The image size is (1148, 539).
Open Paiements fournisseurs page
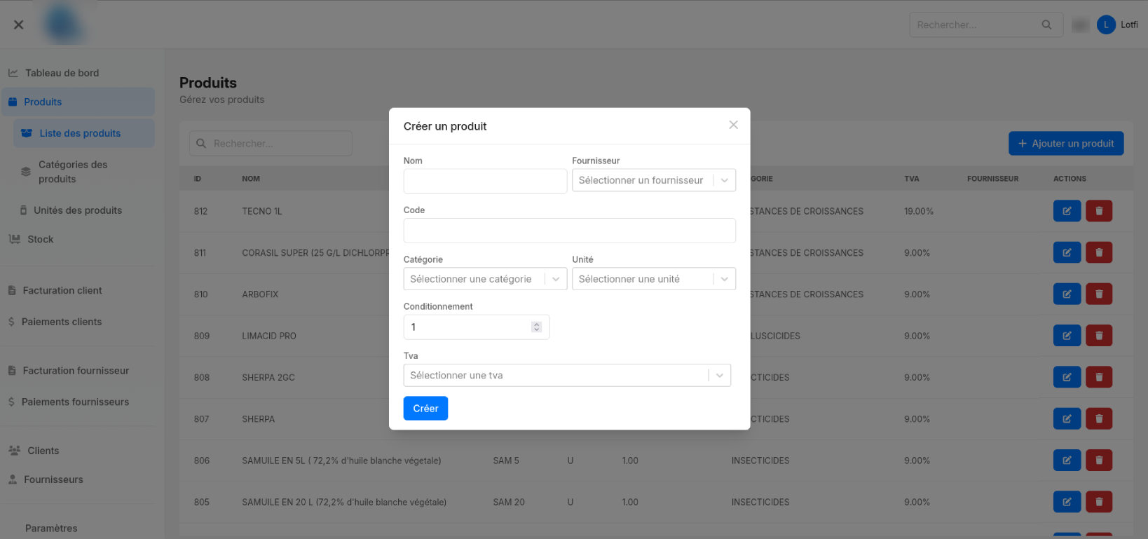(77, 402)
